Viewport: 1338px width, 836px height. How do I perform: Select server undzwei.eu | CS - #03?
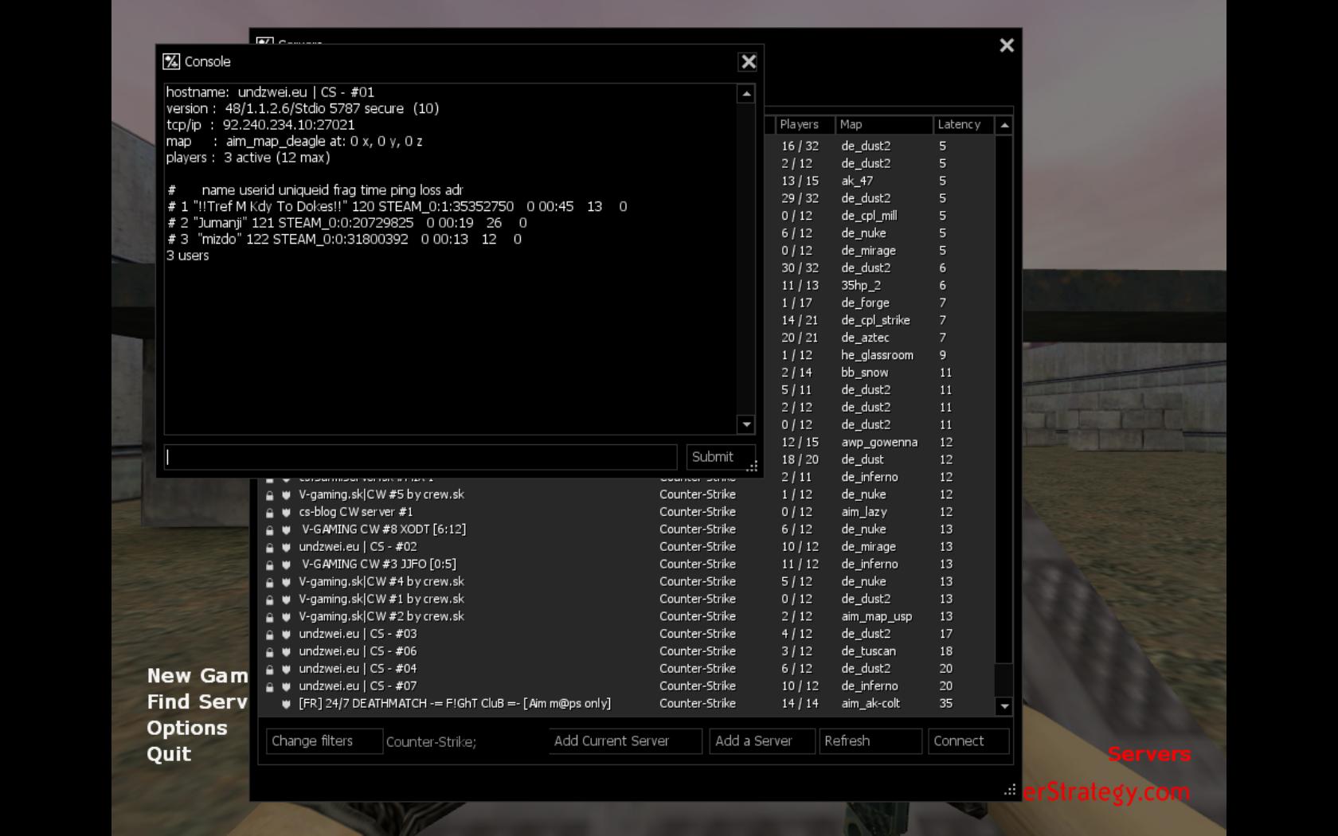[x=628, y=635]
